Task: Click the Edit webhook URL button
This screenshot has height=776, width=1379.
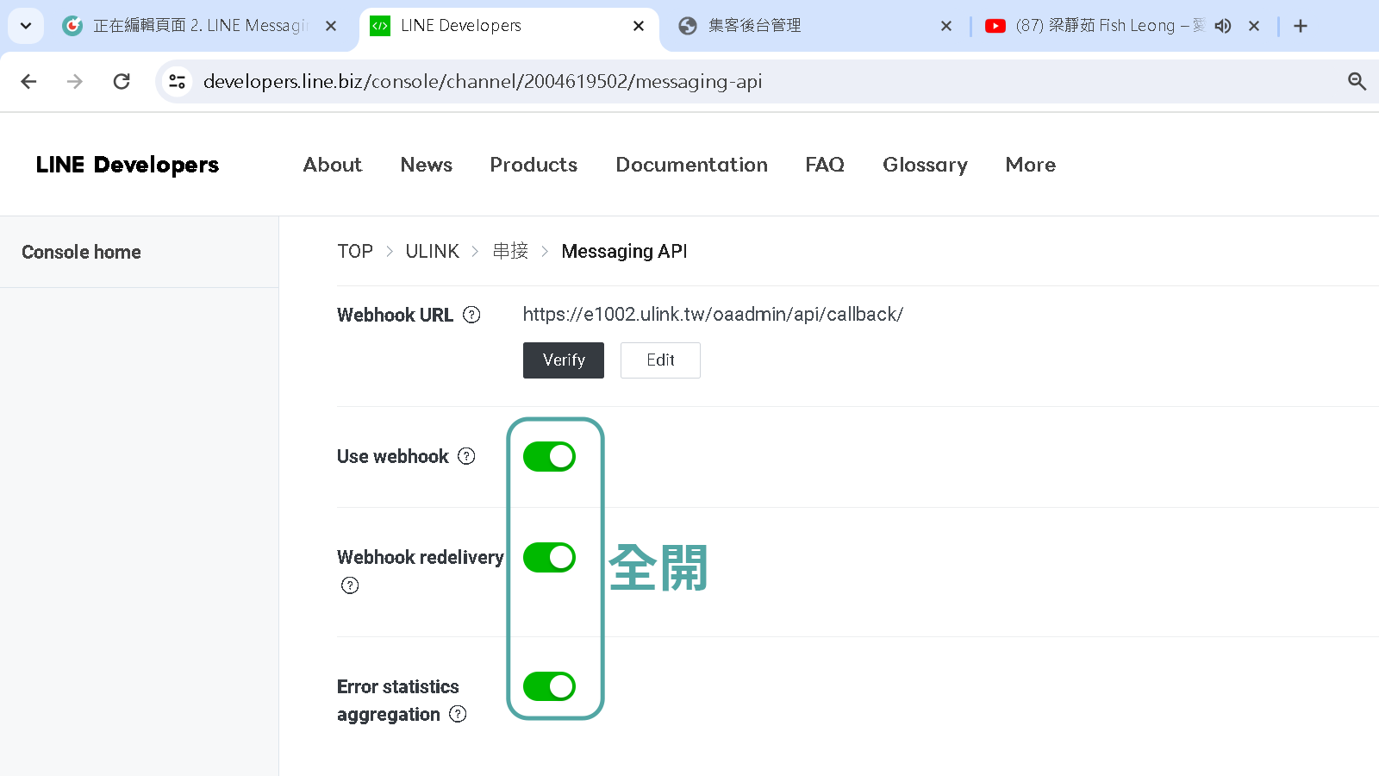Action: point(660,360)
